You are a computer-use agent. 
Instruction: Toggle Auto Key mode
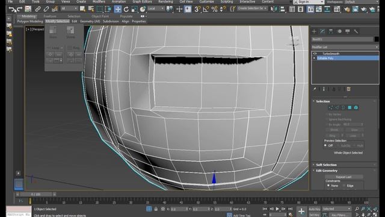314,209
